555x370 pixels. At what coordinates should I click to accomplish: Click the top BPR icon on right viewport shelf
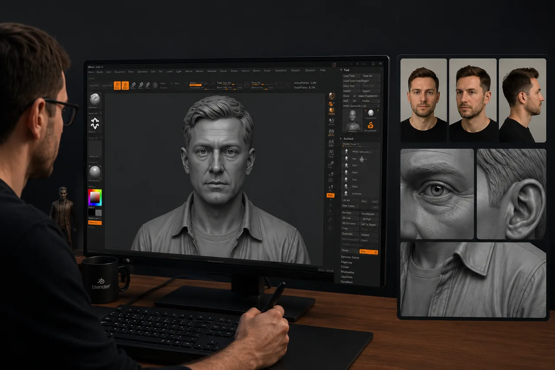pos(332,96)
